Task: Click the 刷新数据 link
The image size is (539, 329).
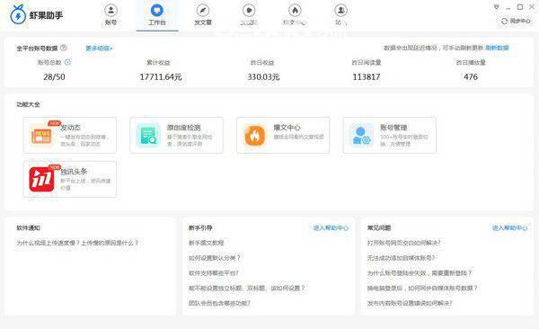Action: (x=497, y=48)
